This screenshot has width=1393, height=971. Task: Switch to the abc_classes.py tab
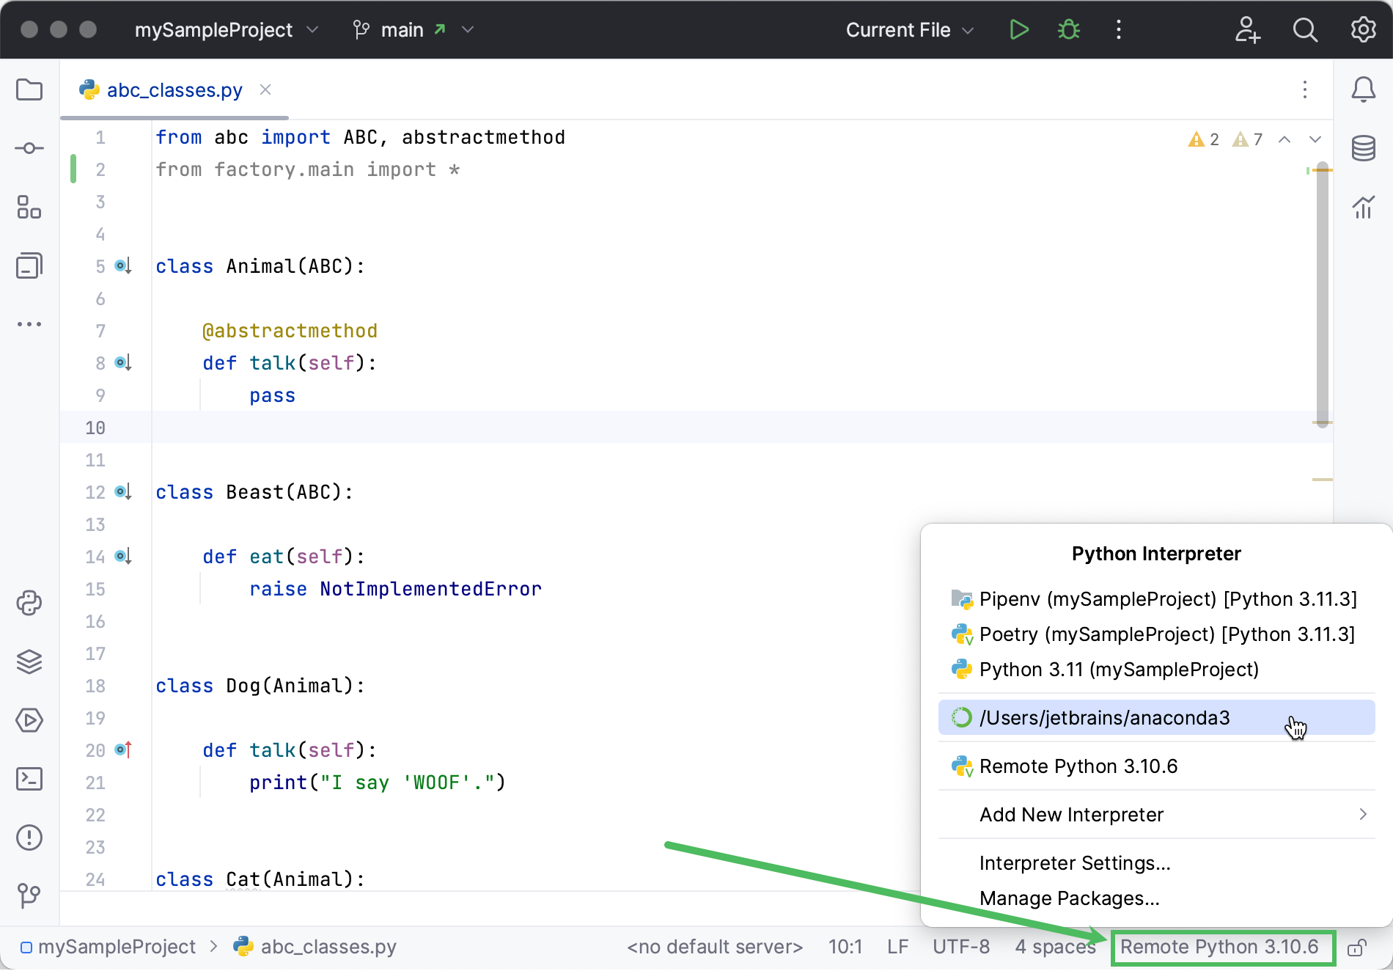tap(174, 89)
